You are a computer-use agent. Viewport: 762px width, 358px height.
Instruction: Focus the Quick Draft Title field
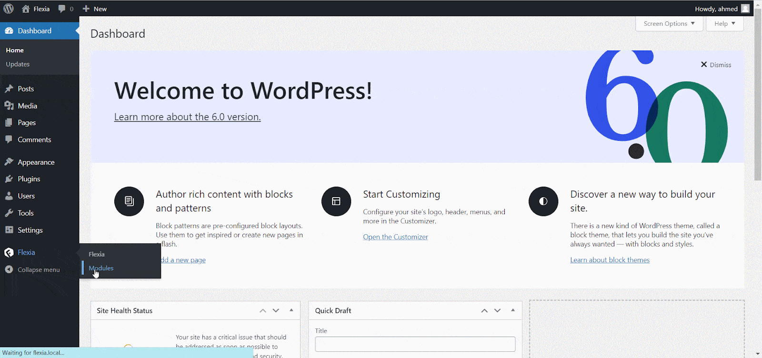[x=415, y=344]
